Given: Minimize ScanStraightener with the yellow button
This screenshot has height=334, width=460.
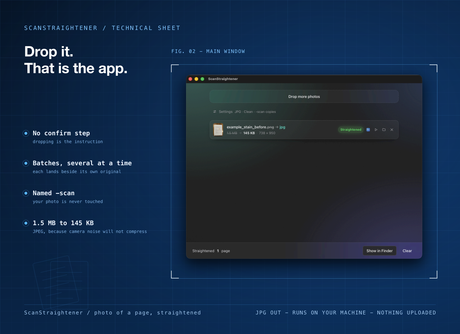Looking at the screenshot, I should coord(196,79).
